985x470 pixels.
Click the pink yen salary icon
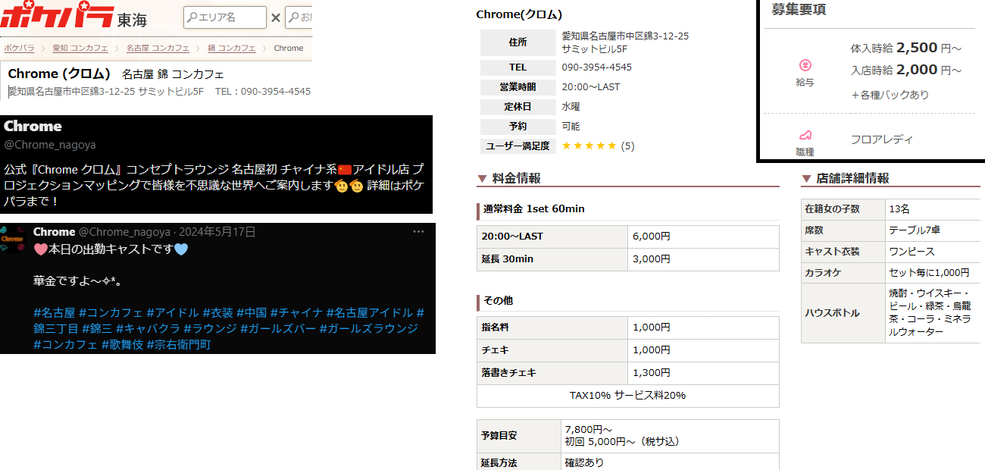coord(805,65)
